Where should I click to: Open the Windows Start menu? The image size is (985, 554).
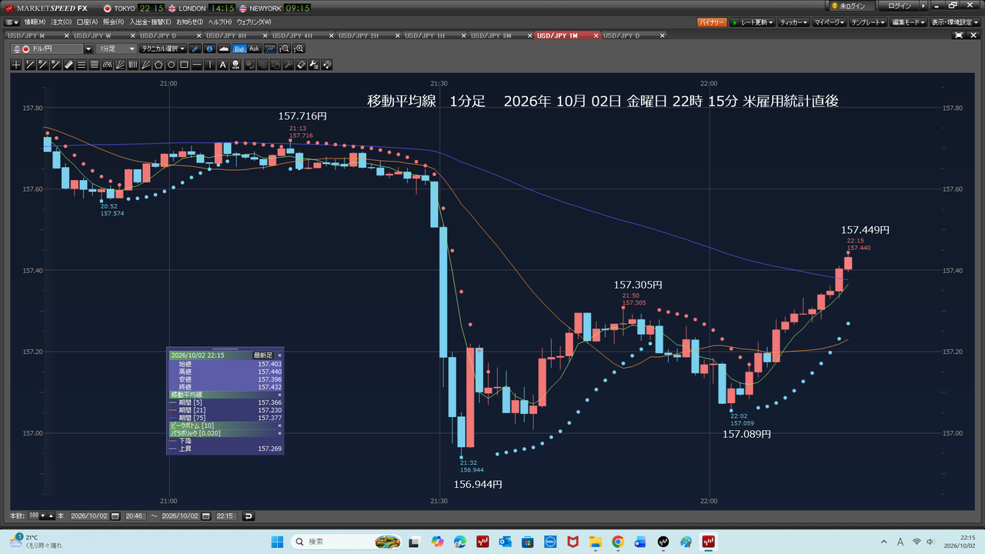pos(277,542)
